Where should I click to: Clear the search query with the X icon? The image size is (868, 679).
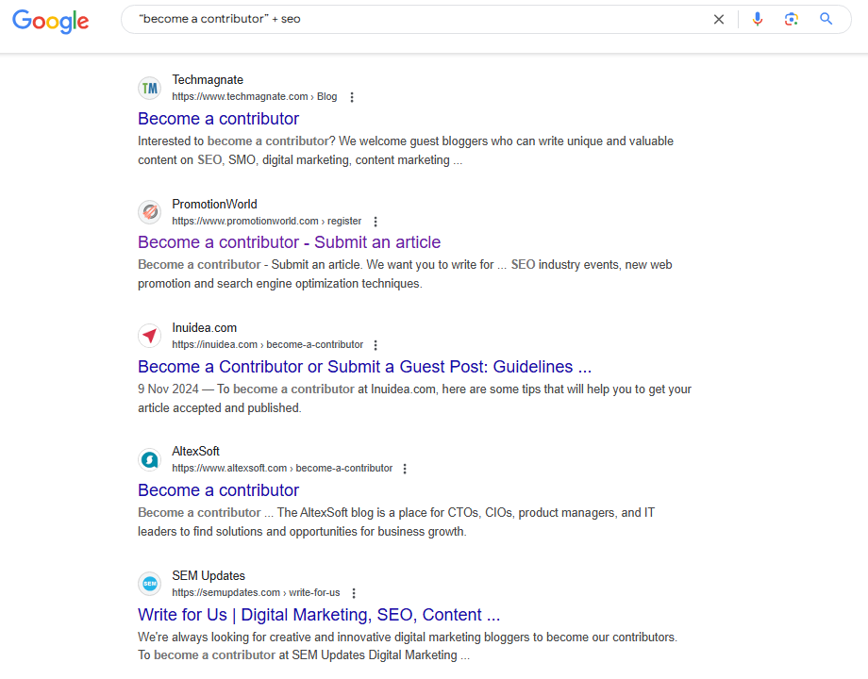coord(719,20)
